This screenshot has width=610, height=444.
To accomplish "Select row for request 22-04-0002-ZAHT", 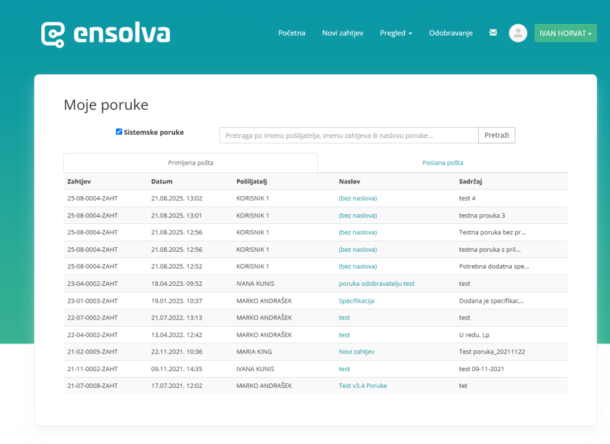I will click(x=92, y=335).
